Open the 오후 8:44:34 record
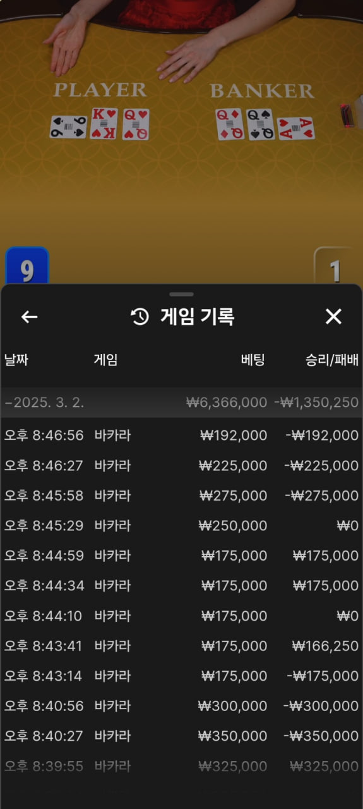 182,586
